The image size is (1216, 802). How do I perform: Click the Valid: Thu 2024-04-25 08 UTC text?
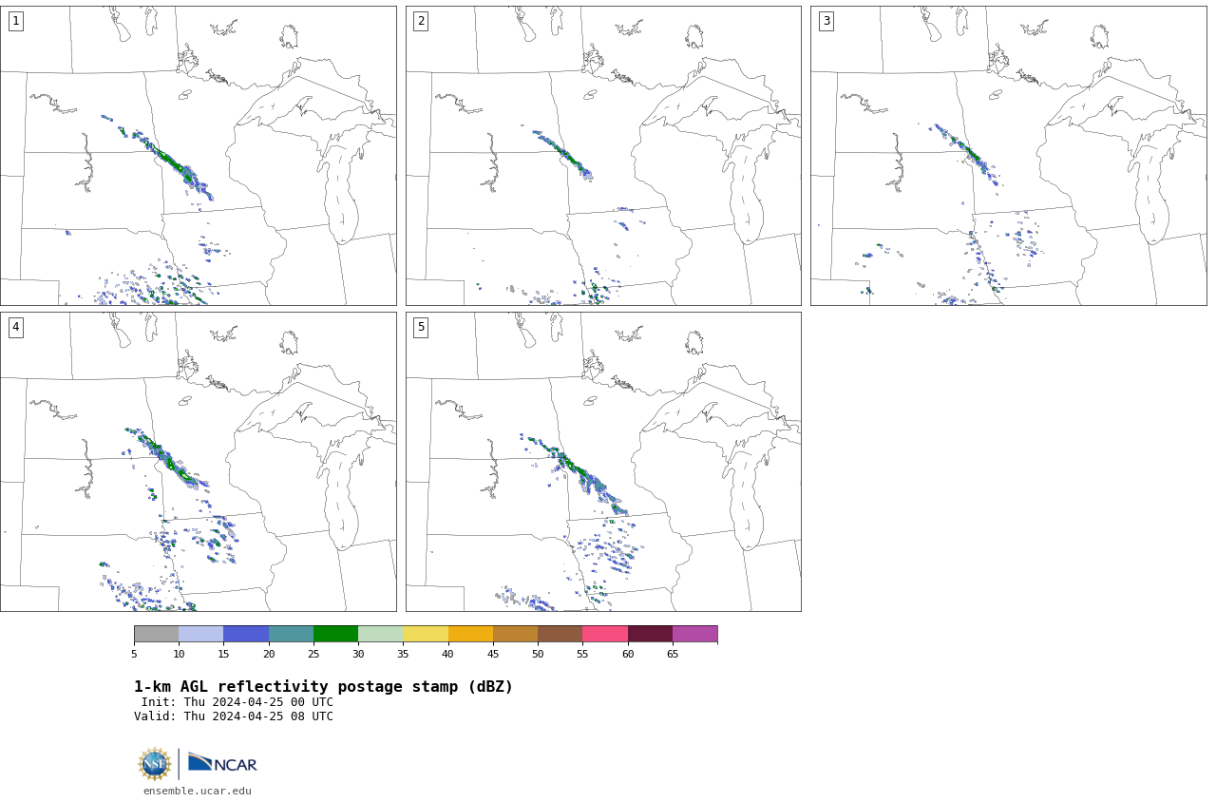[234, 716]
